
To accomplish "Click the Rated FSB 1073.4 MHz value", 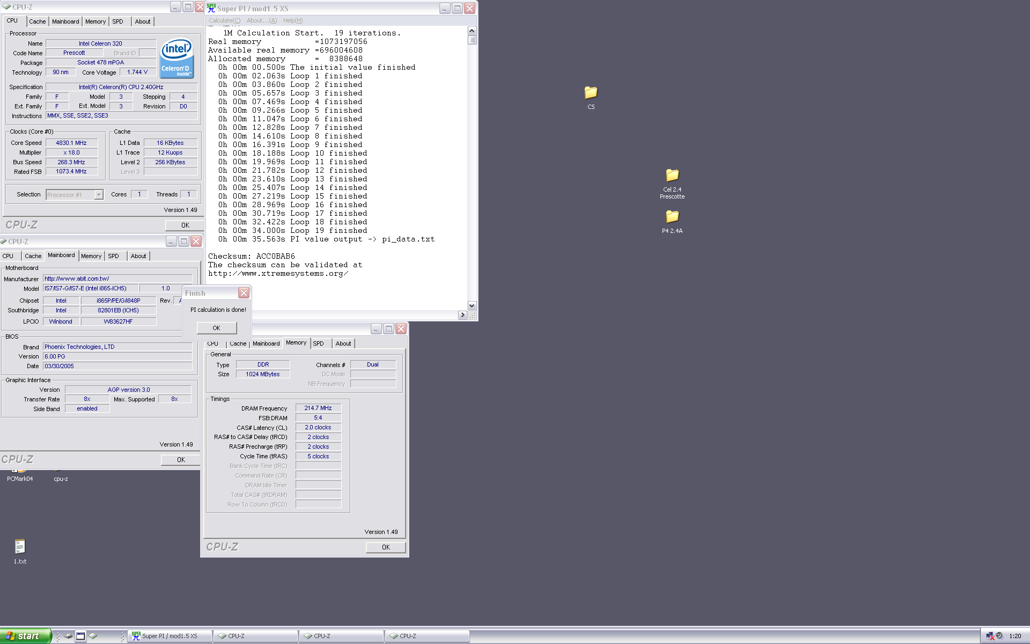I will click(71, 172).
